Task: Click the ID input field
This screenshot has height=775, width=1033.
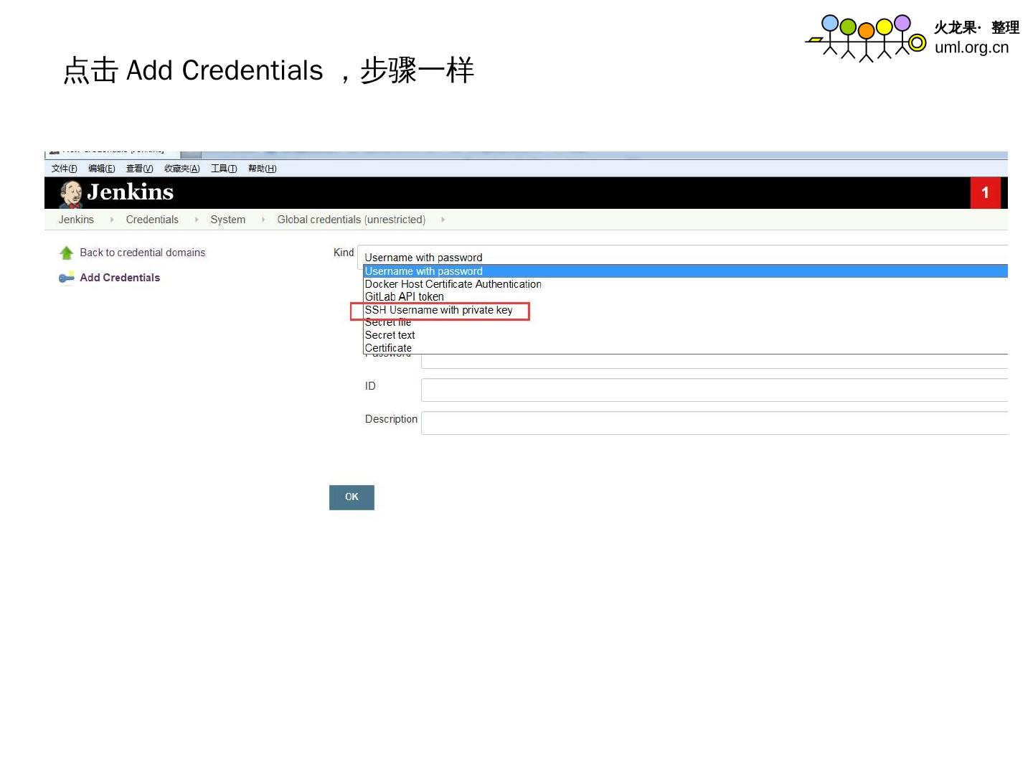Action: [x=714, y=390]
